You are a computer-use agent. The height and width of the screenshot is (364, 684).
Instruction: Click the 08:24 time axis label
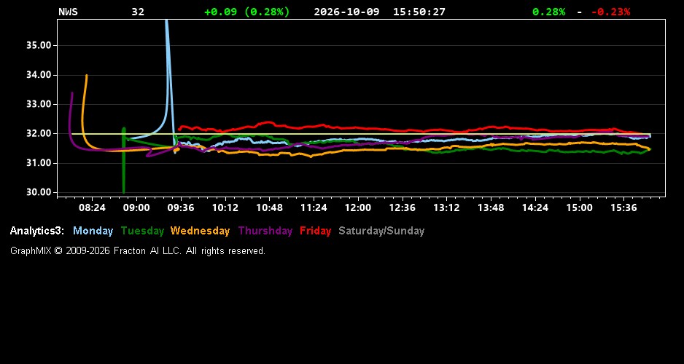[x=92, y=207]
